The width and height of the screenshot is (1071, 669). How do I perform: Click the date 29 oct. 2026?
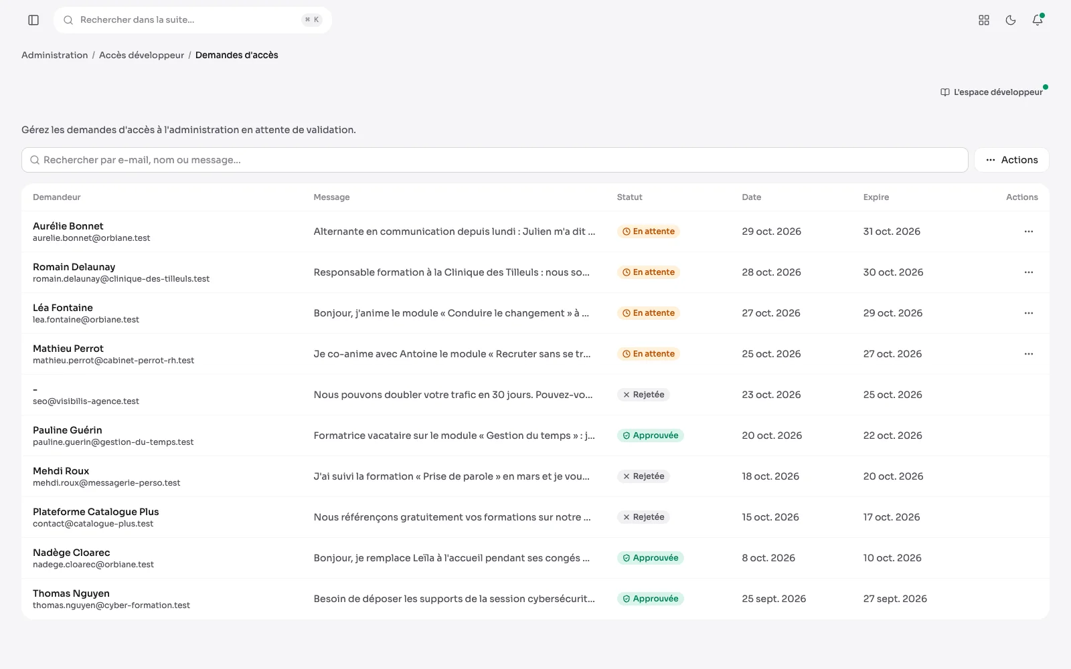[771, 231]
